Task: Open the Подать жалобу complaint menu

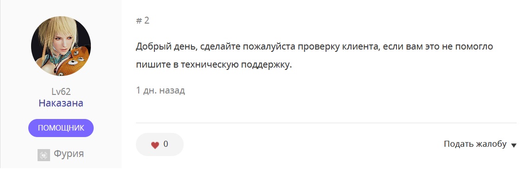Action: (x=480, y=144)
